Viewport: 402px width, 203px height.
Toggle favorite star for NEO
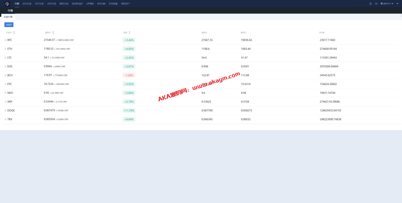click(x=5, y=93)
